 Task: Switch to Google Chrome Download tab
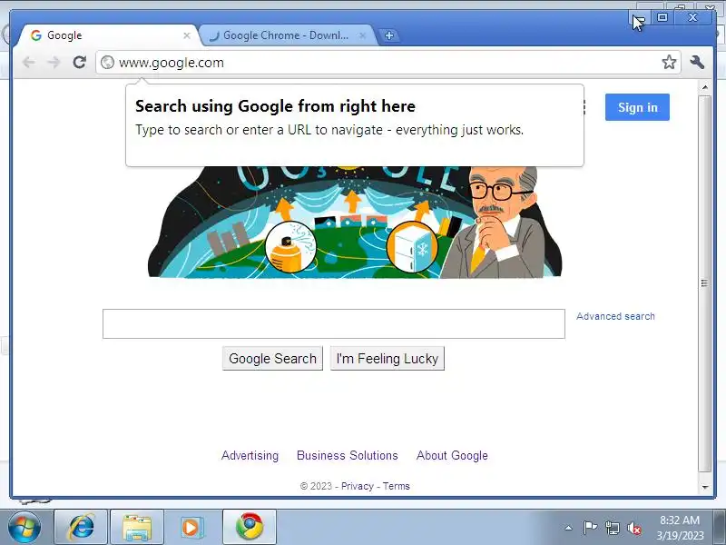[288, 35]
